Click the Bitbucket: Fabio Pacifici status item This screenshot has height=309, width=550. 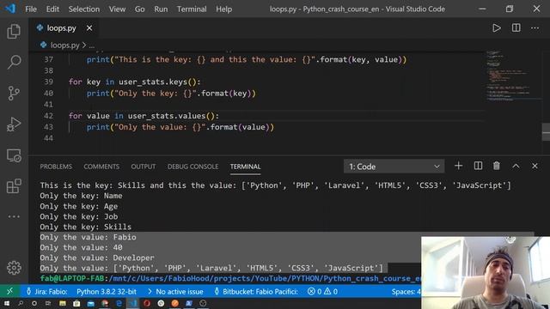[256, 291]
